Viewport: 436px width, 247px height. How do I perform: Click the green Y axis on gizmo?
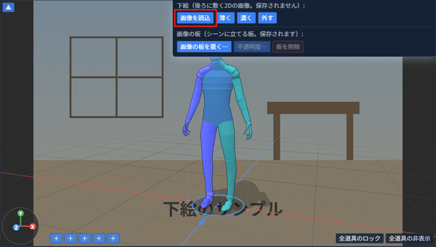(x=20, y=214)
